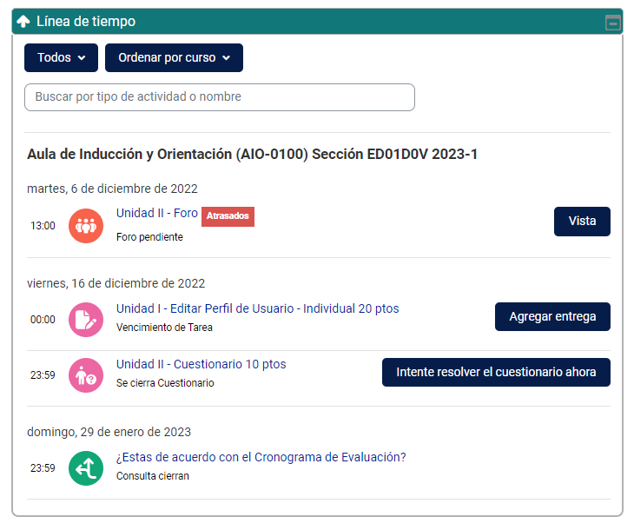Click the orange forum icon for Unidad II - Foro

pos(86,226)
